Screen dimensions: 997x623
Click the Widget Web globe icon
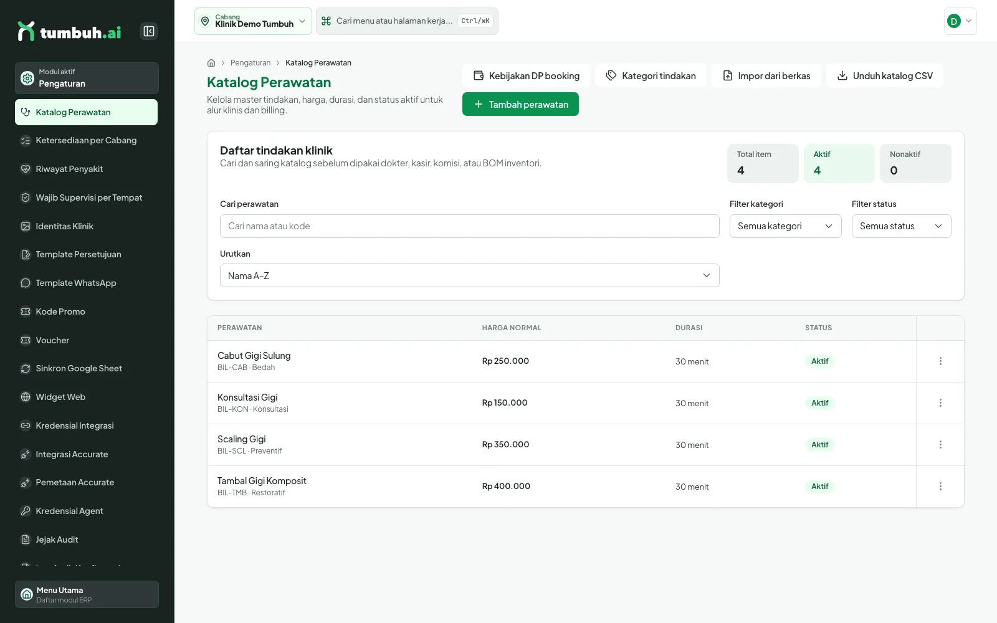(26, 397)
